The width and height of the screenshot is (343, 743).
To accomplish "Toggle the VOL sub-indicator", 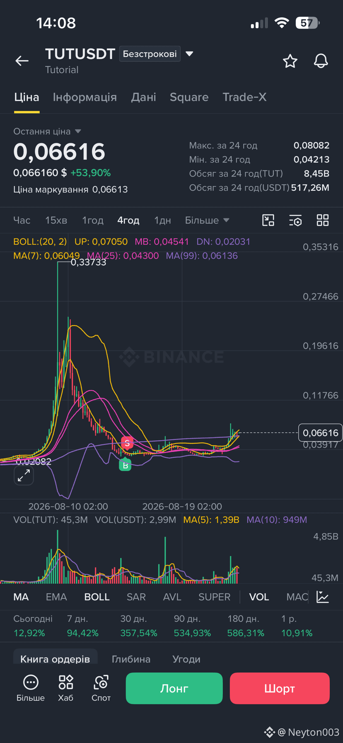I will click(x=259, y=597).
